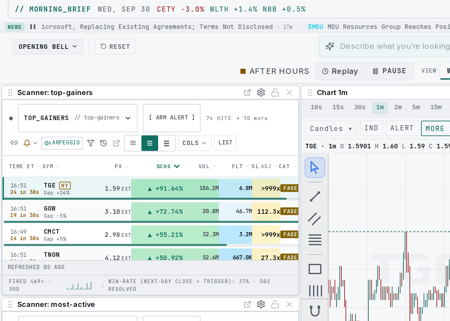Image resolution: width=450 pixels, height=321 pixels.
Task: Switch chart to the 2m timeframe
Action: [398, 107]
